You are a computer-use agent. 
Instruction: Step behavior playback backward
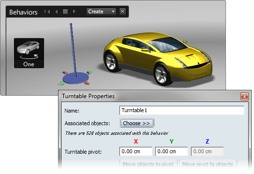57,12
